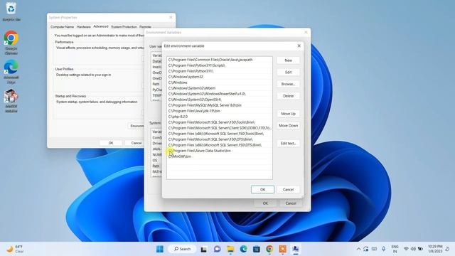The image size is (455, 256).
Task: Click Cancel in the Environment Variables window
Action: tap(291, 203)
